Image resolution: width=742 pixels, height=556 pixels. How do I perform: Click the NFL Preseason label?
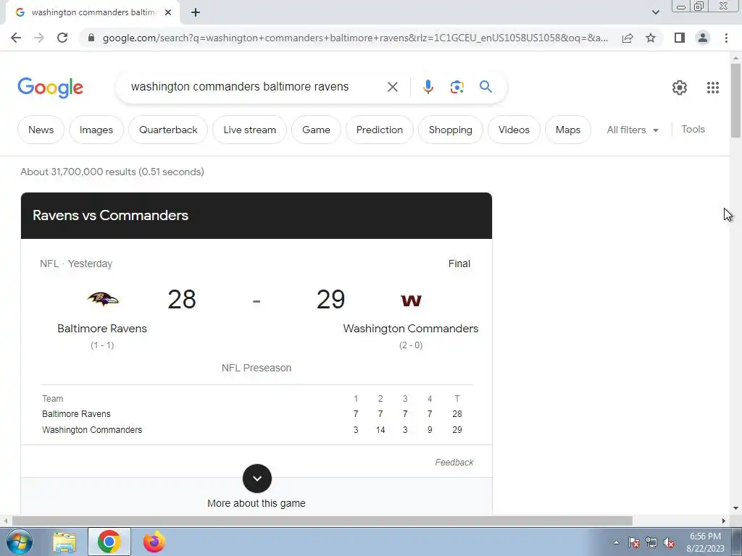(257, 368)
